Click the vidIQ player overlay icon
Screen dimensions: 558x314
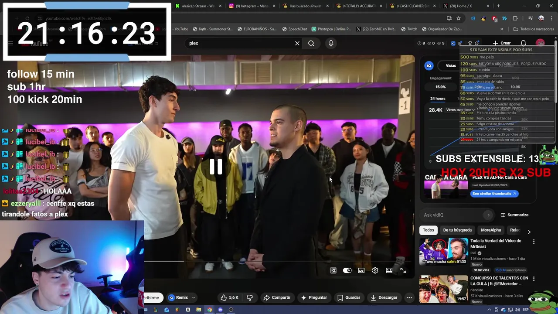click(333, 270)
